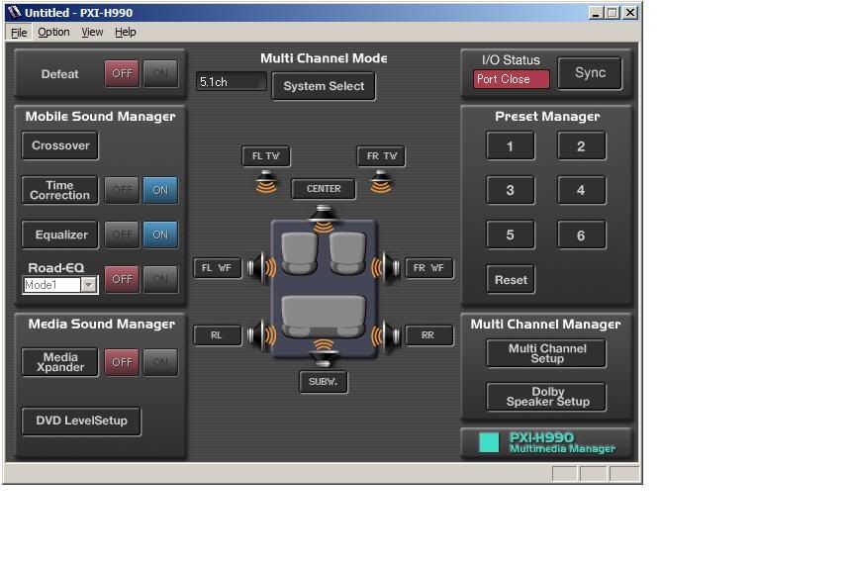849x564 pixels.
Task: Switch Time Correction ON
Action: coord(160,190)
